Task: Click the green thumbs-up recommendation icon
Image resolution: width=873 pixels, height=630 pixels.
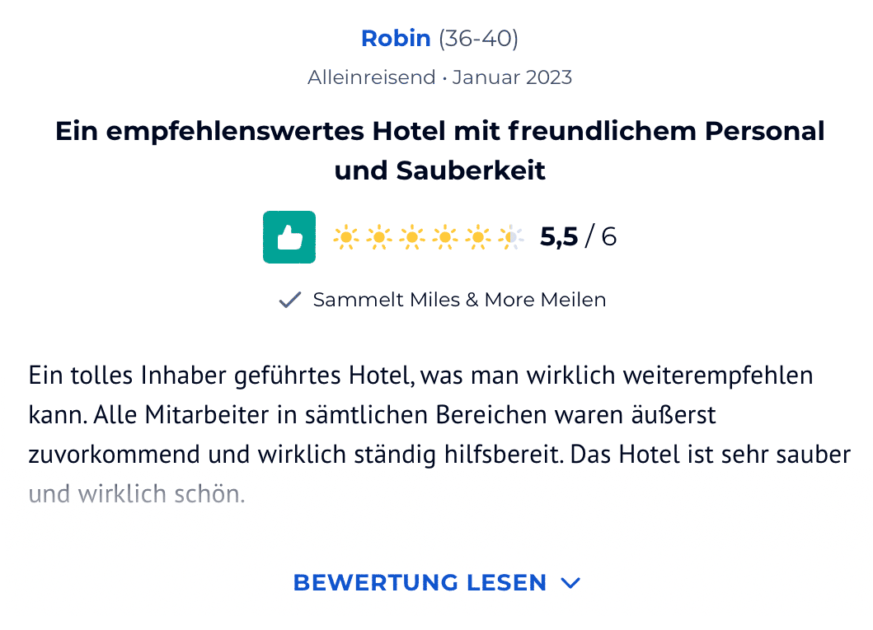Action: coord(289,236)
